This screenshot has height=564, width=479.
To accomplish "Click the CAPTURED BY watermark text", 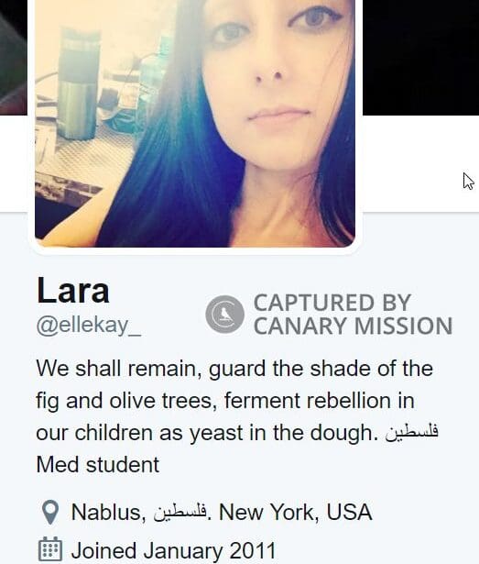I will (332, 303).
